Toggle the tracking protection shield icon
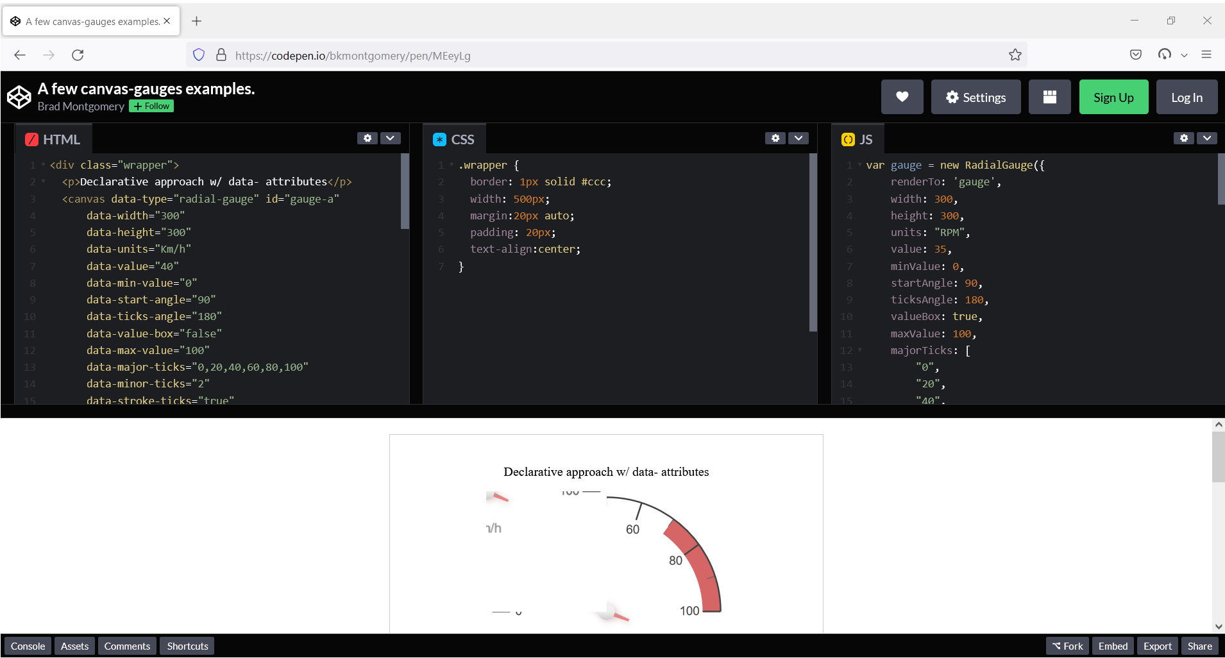 point(199,55)
